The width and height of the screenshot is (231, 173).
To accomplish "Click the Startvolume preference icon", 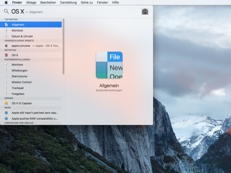I will click(x=6, y=76).
